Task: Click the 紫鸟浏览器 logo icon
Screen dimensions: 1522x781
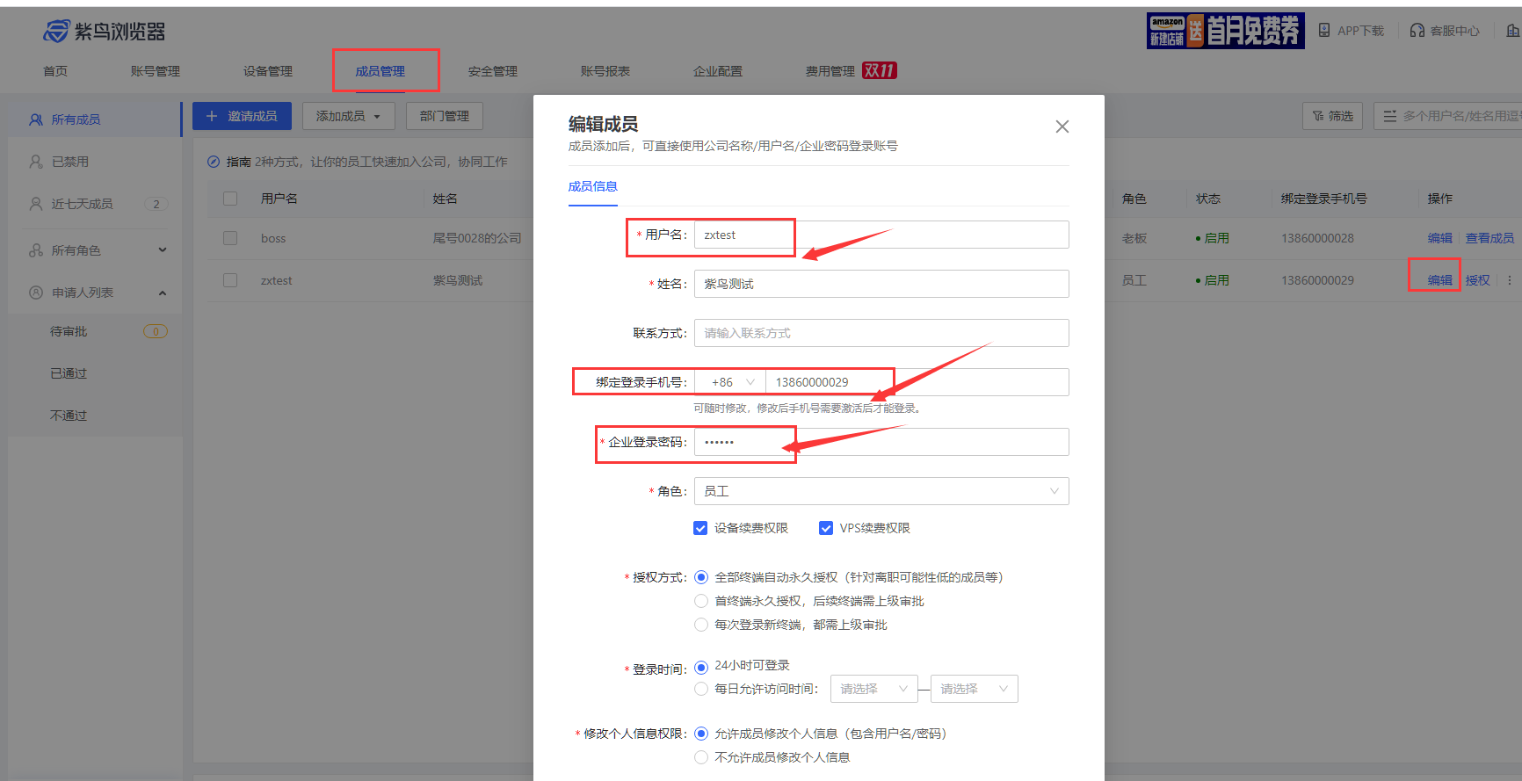Action: (56, 32)
